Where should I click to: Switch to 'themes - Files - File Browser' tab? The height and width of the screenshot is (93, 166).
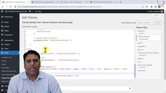(73, 2)
